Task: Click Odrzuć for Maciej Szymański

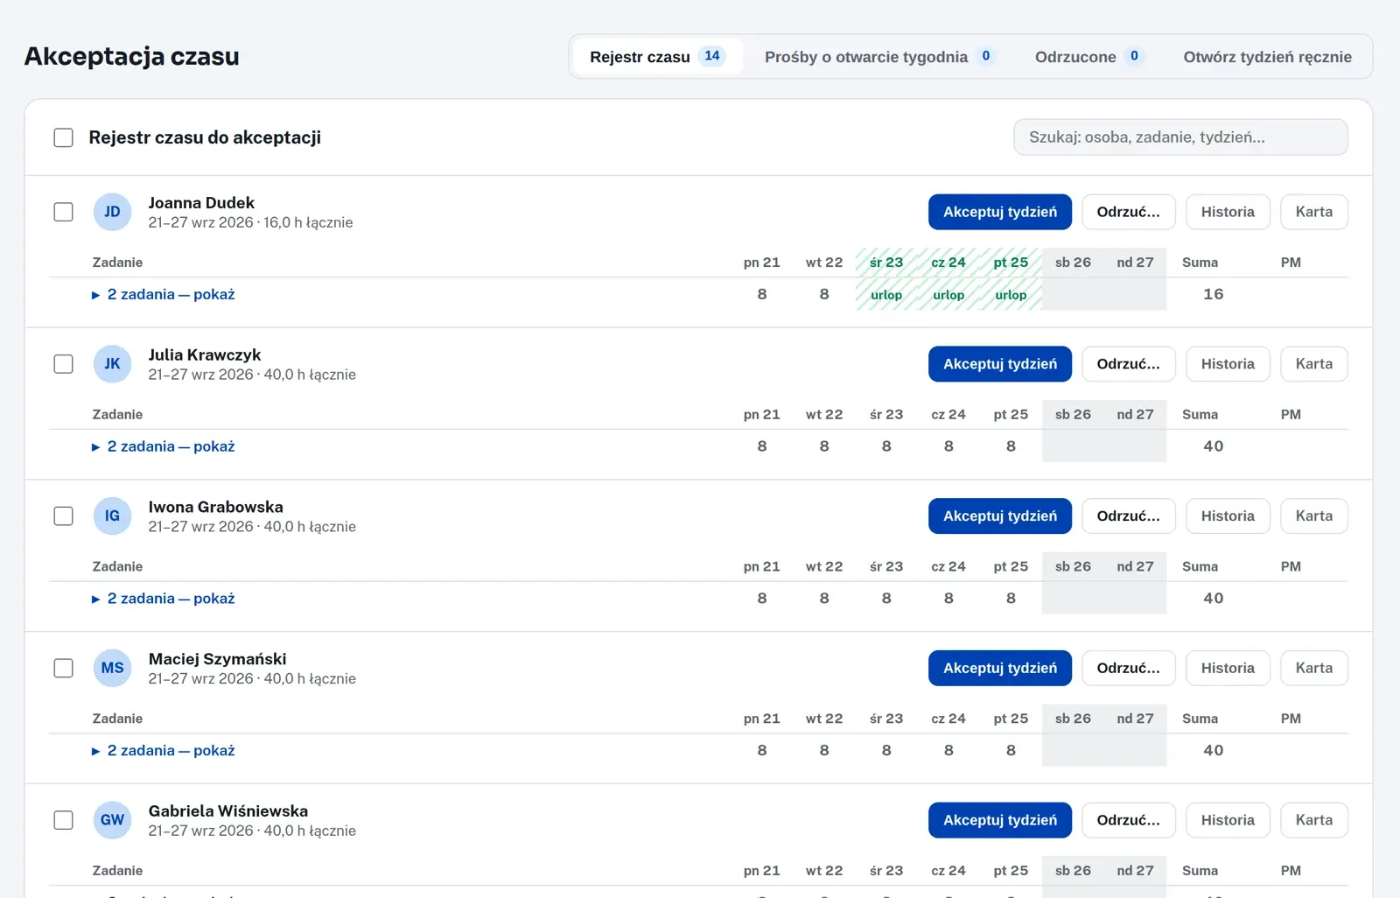Action: [1129, 668]
